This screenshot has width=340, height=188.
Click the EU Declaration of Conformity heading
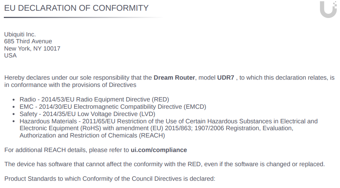point(76,8)
